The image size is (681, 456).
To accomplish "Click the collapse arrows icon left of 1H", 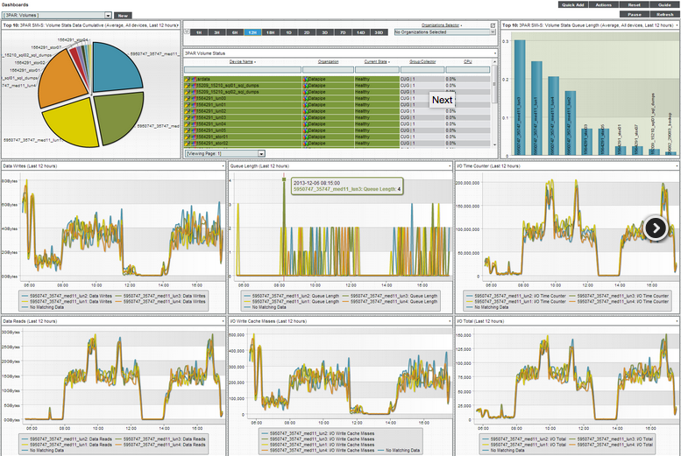I will [x=185, y=32].
